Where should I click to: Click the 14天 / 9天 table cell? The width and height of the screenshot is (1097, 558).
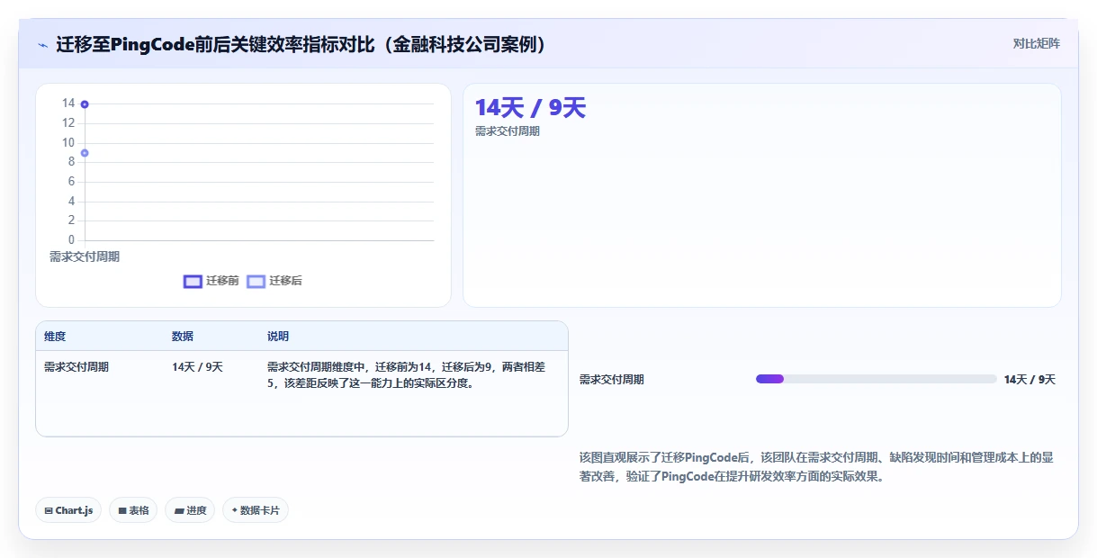[x=197, y=367]
